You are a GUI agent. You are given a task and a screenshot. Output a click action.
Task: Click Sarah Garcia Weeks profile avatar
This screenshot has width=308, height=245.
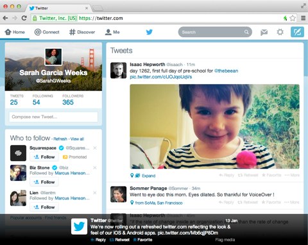tap(53, 56)
